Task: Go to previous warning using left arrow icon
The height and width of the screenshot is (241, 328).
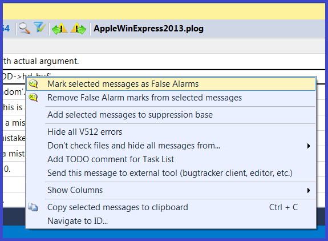Action: (60, 29)
